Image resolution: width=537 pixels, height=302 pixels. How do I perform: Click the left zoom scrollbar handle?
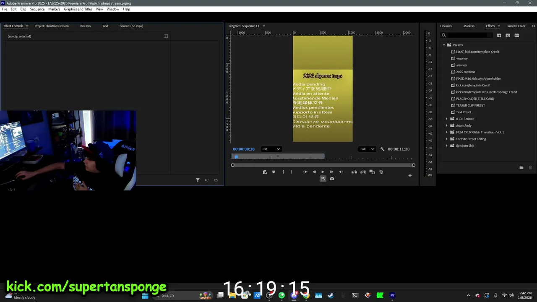coord(233,165)
